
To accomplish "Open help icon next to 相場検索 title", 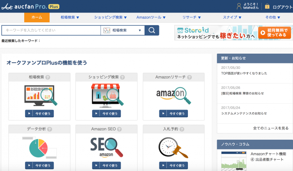I will click(48, 77).
